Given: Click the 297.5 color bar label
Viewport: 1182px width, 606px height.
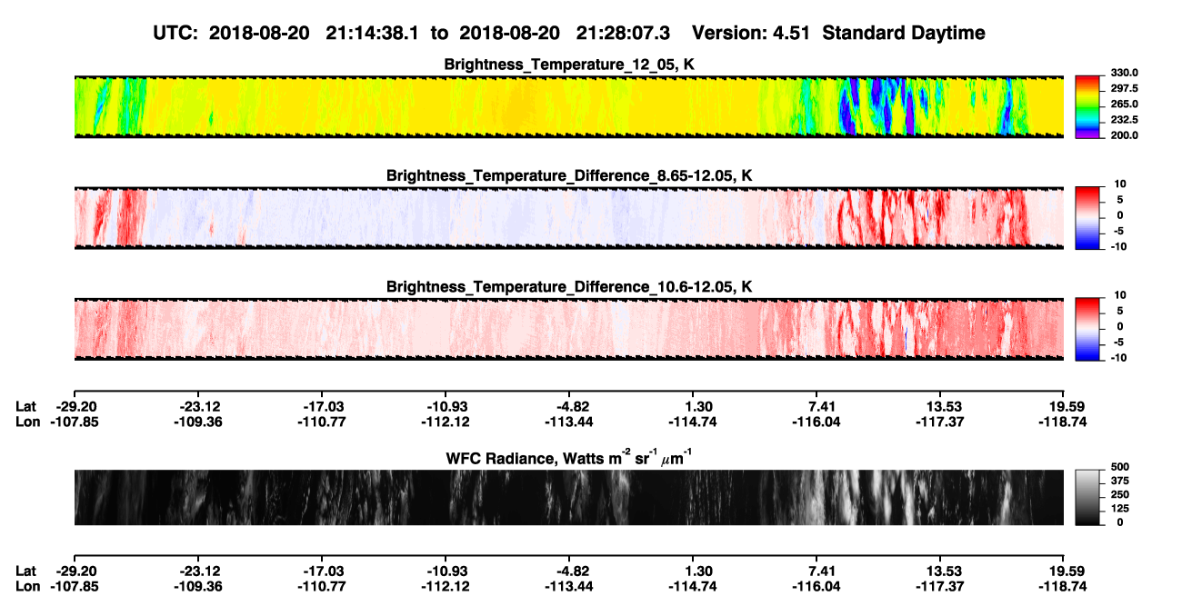Looking at the screenshot, I should pyautogui.click(x=1122, y=88).
